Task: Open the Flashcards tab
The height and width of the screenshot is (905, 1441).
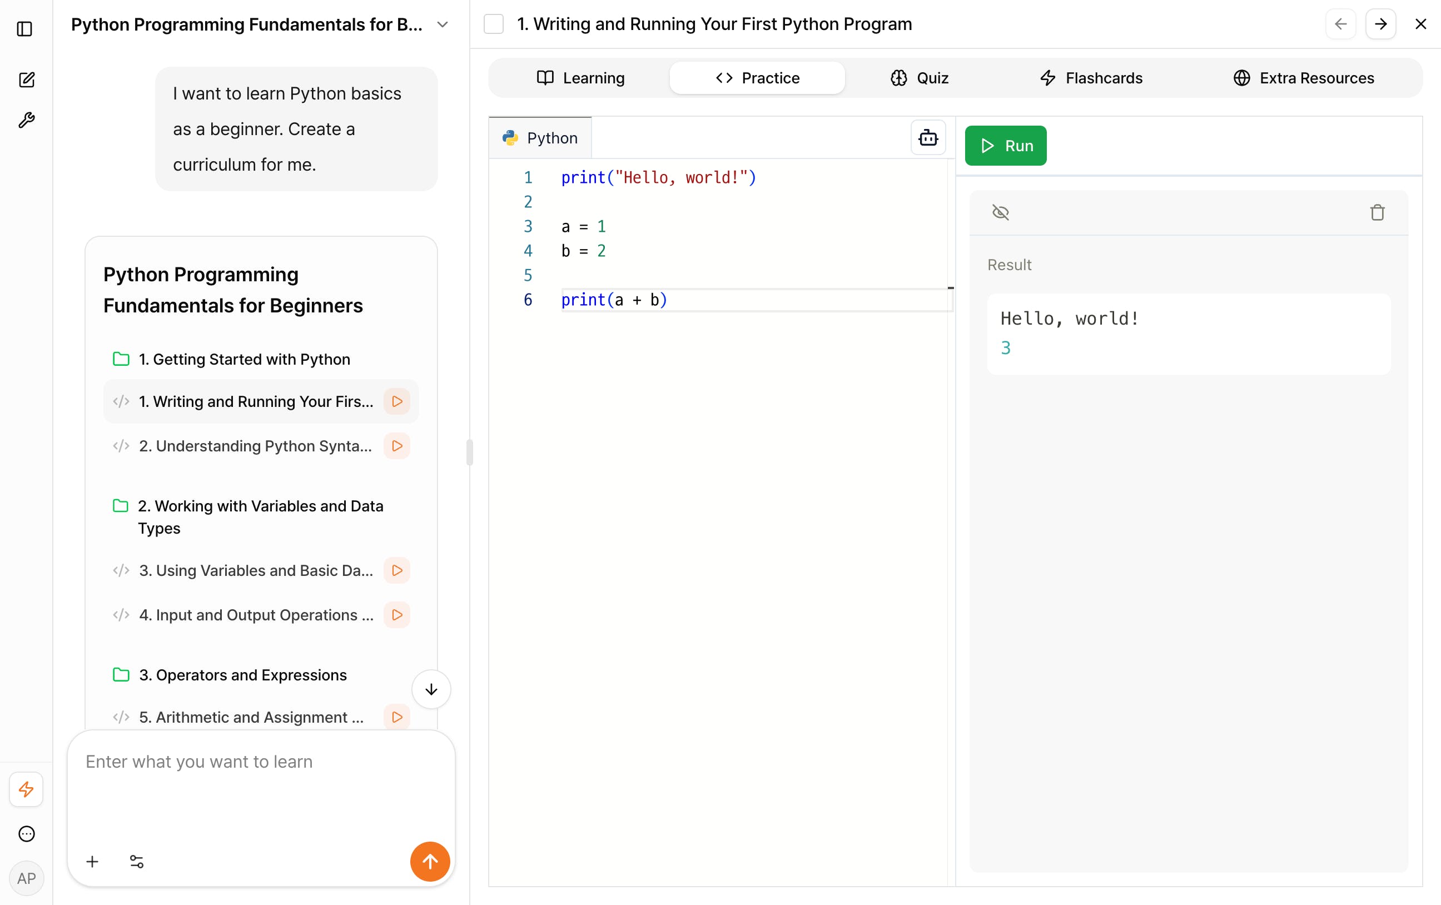Action: [x=1091, y=78]
